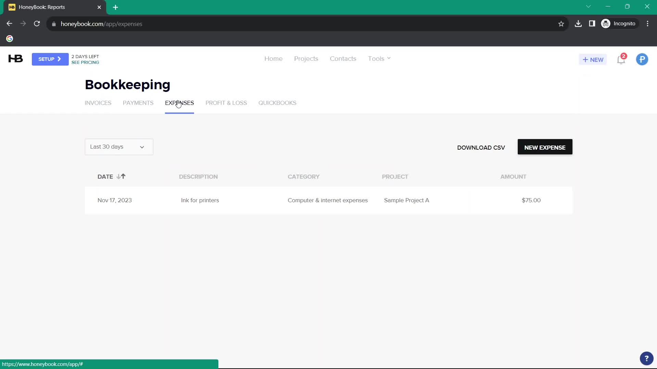Screen dimensions: 657x369
Task: Open Sample Project A link
Action: click(407, 201)
